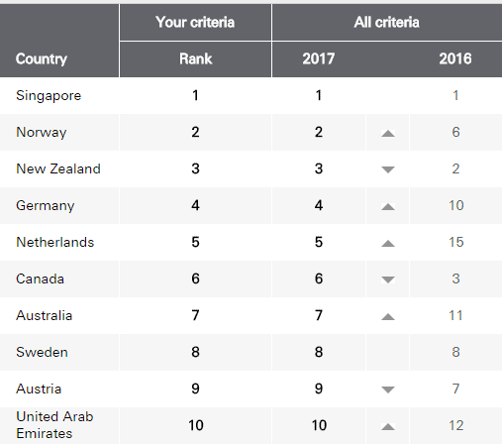The width and height of the screenshot is (502, 445).
Task: Click the United Arab Emirates name
Action: point(54,425)
